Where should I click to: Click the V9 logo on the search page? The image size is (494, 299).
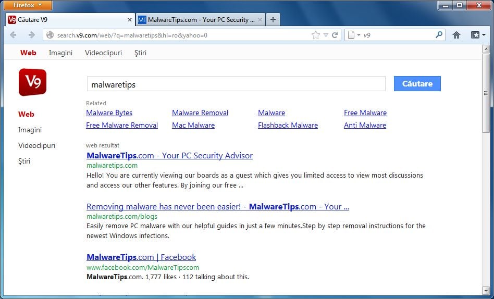(x=32, y=82)
